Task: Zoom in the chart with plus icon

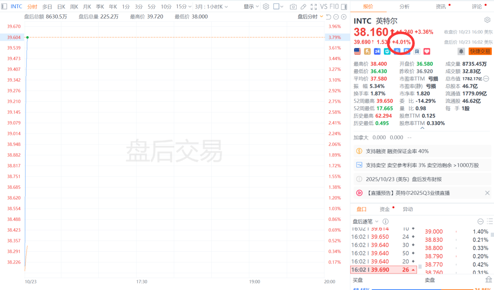Action: (343, 16)
